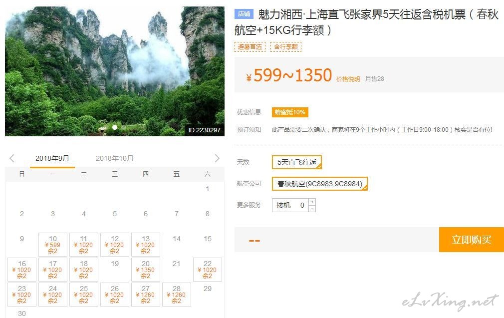Image resolution: width=504 pixels, height=318 pixels.
Task: Open the Zhangjiajie mountain product photo
Action: pyautogui.click(x=115, y=71)
